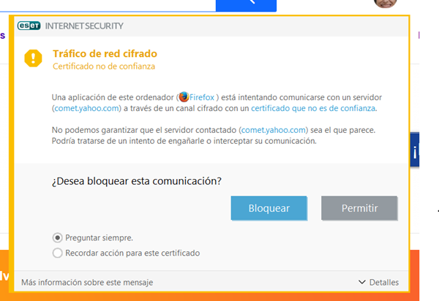Click the Certificado no de confianza subtitle
439x301 pixels.
click(104, 66)
